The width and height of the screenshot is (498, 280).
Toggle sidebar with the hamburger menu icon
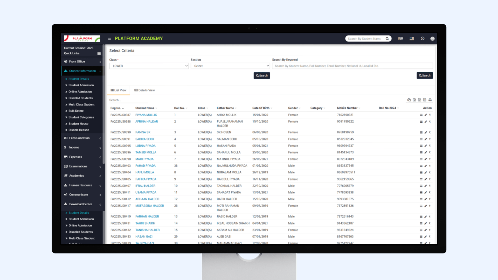point(109,39)
